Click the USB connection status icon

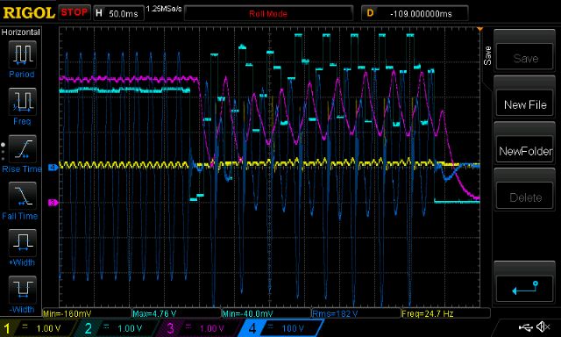click(526, 326)
